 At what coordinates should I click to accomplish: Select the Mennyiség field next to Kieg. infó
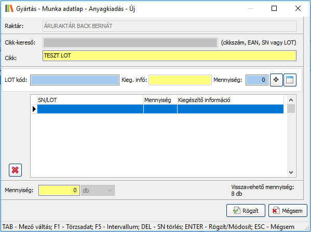coord(257,80)
